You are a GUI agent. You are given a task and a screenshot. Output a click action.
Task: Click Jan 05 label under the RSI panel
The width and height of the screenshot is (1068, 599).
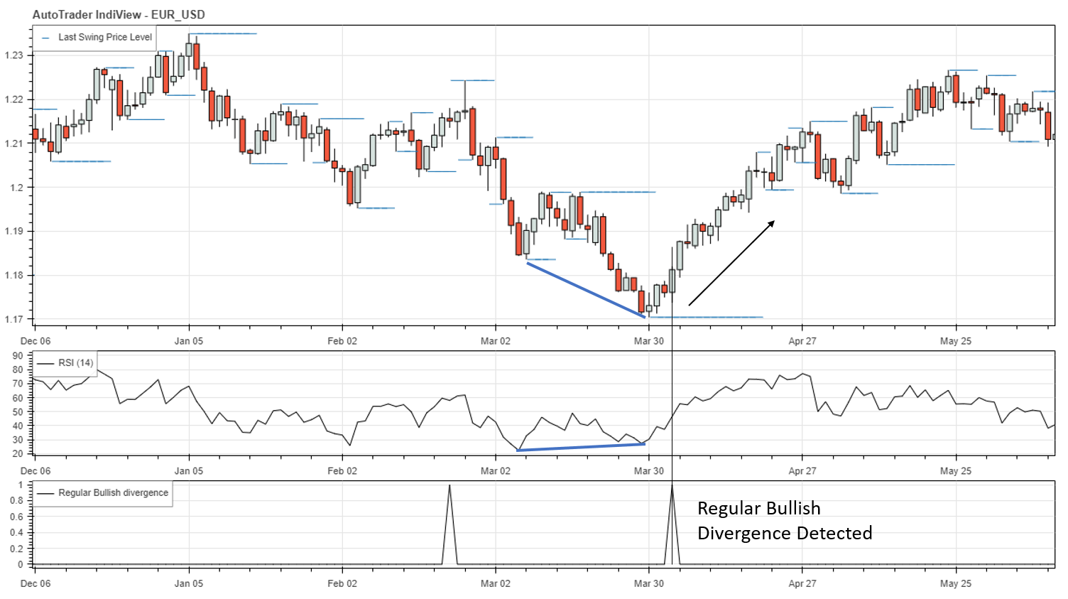tap(189, 471)
